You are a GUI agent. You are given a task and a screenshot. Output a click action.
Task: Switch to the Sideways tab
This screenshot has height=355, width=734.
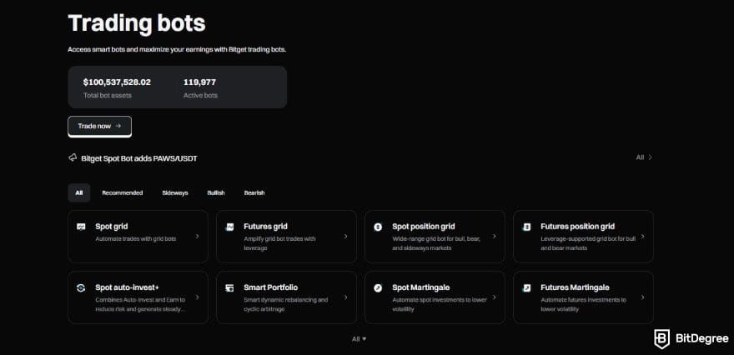(175, 192)
